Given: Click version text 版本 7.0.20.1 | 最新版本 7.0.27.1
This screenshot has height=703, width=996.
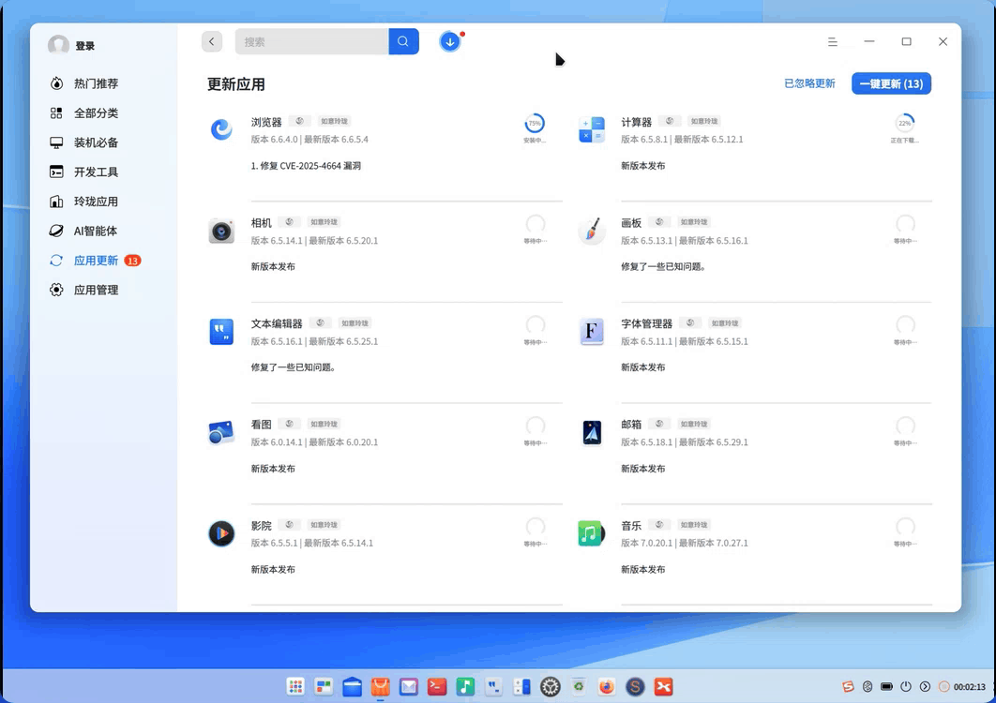Looking at the screenshot, I should [x=684, y=543].
